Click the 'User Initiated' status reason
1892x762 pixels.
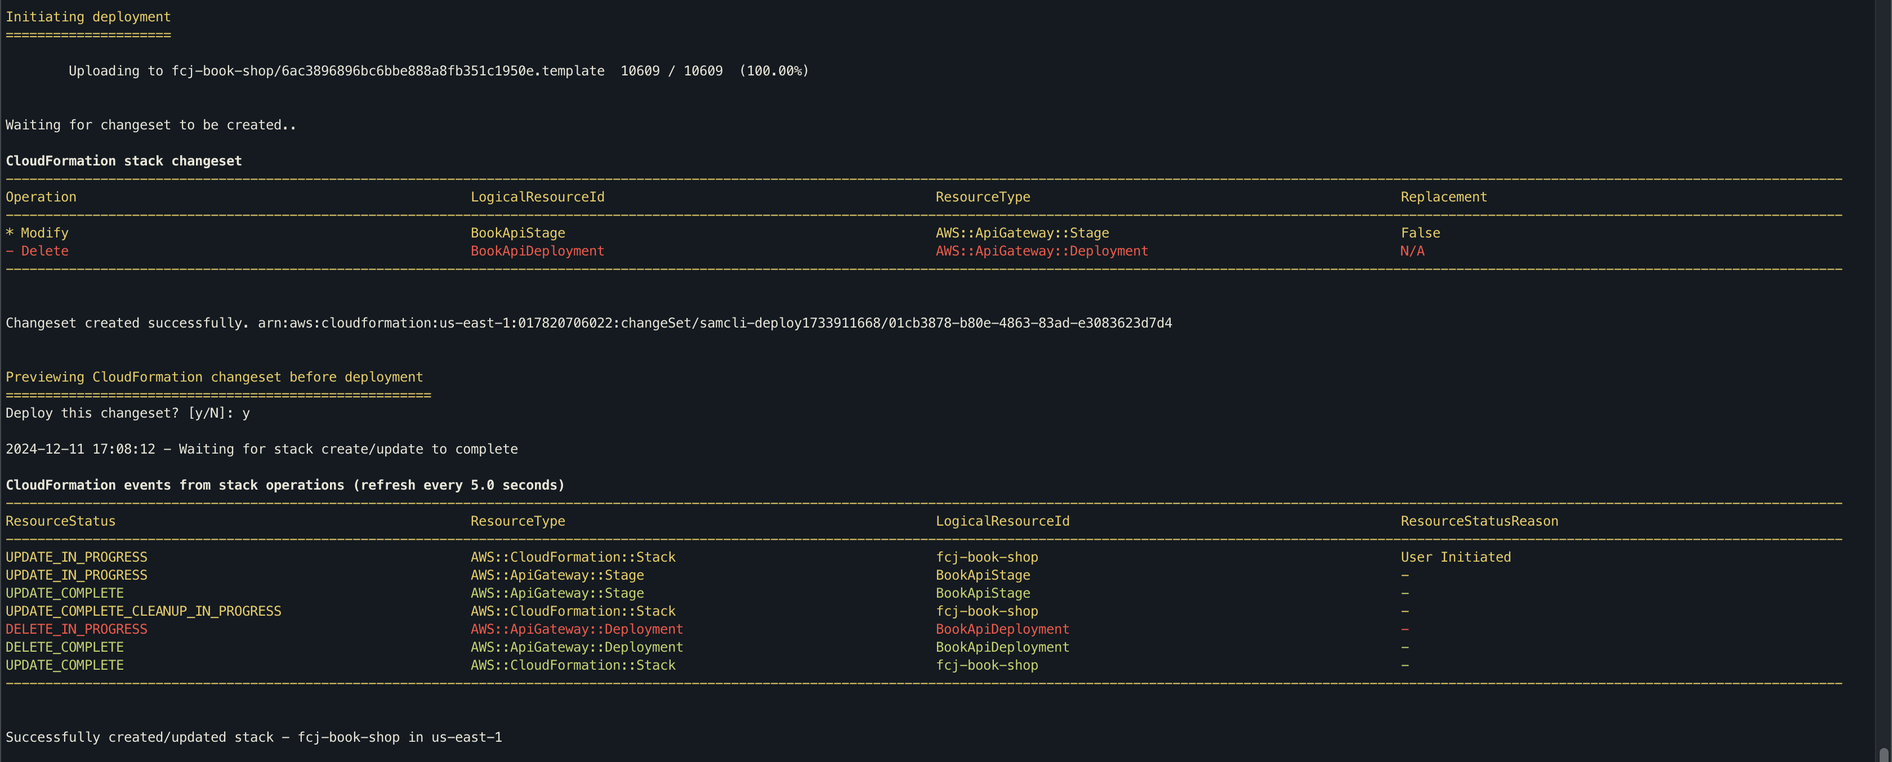[1455, 557]
